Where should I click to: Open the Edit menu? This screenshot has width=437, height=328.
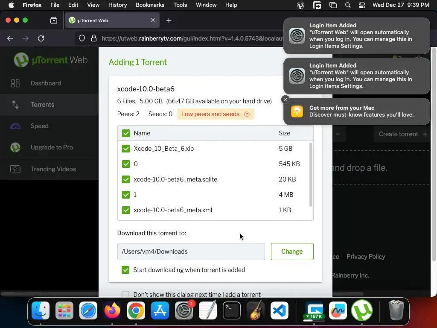click(x=73, y=5)
